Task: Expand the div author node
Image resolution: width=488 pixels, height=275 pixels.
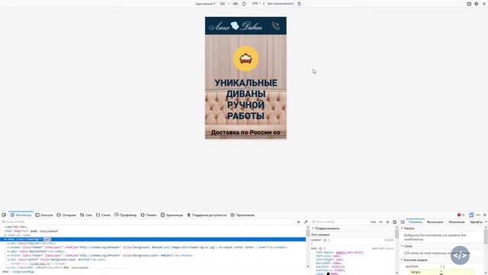Action: [x=8, y=260]
